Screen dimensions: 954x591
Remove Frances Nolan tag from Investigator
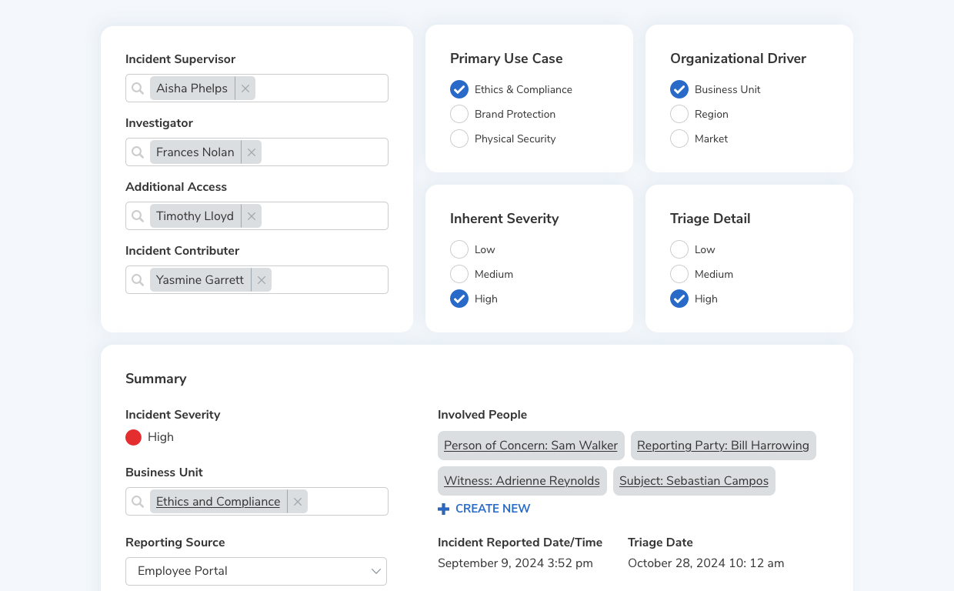pos(252,152)
